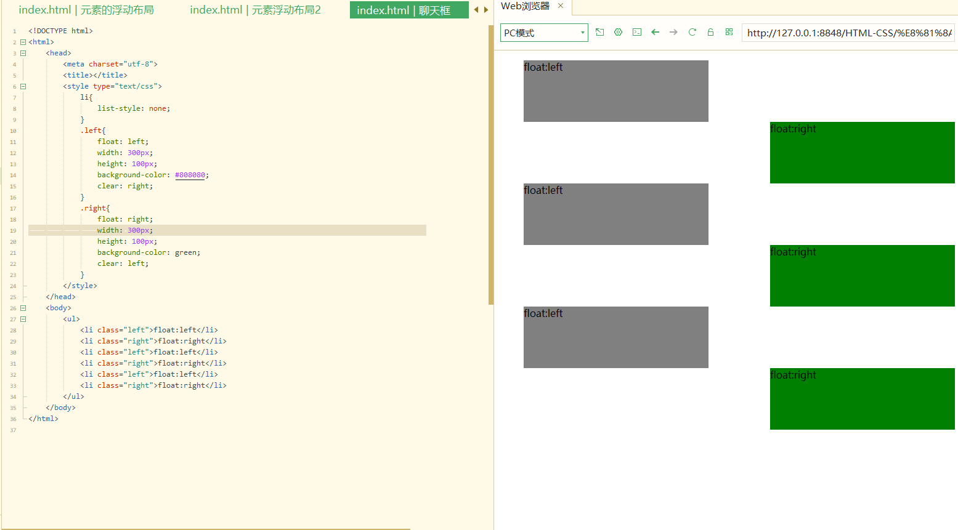Click the <!DOCTYPE html> line

60,31
